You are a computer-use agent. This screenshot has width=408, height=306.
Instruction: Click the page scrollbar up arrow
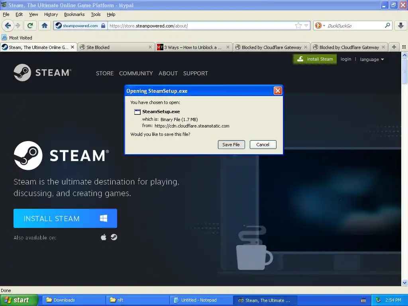pyautogui.click(x=404, y=55)
